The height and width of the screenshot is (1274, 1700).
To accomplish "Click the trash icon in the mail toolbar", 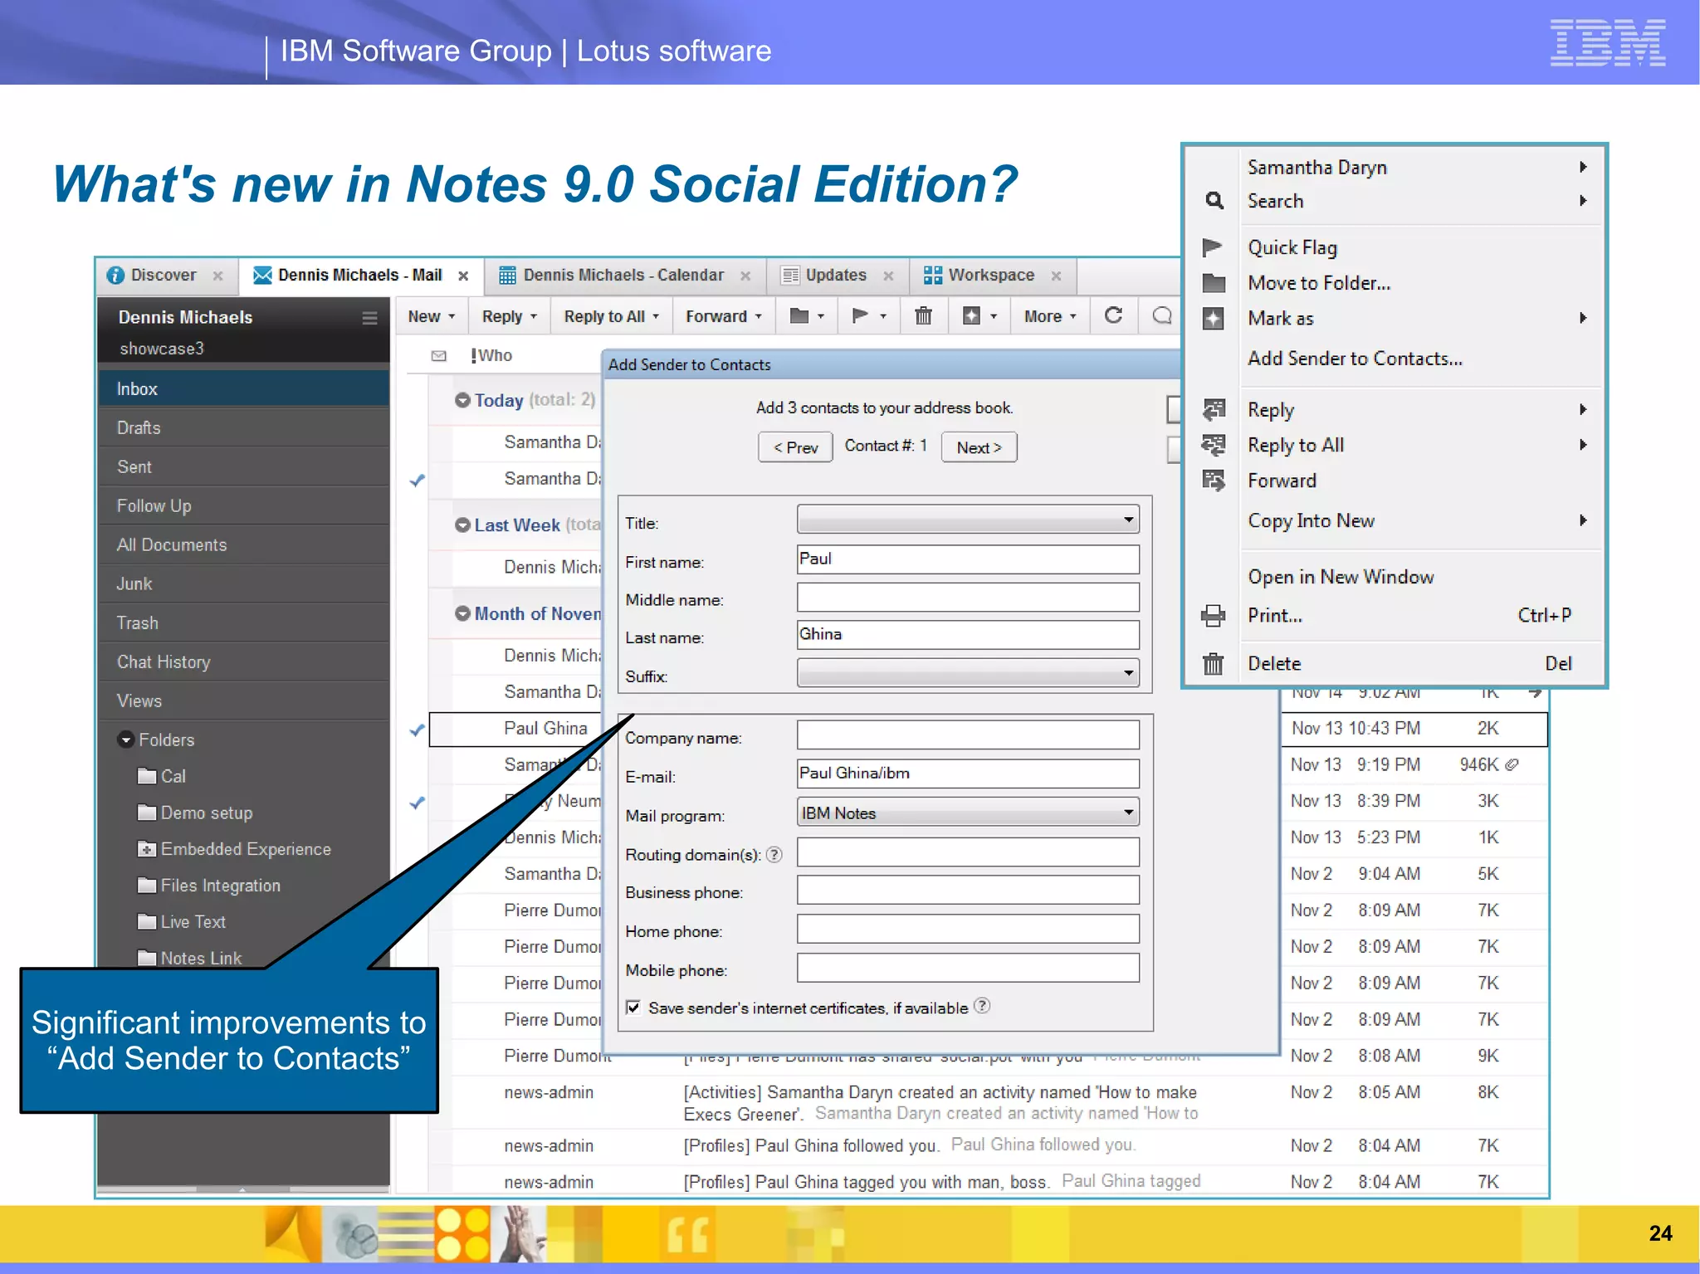I will pos(923,316).
